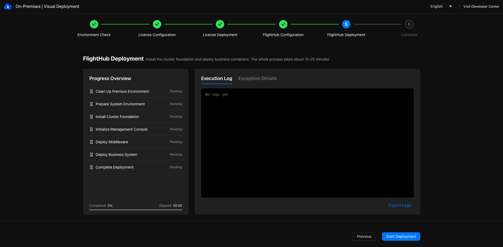Click the "FlightHub Configuration" step label
The width and height of the screenshot is (503, 247).
(283, 35)
